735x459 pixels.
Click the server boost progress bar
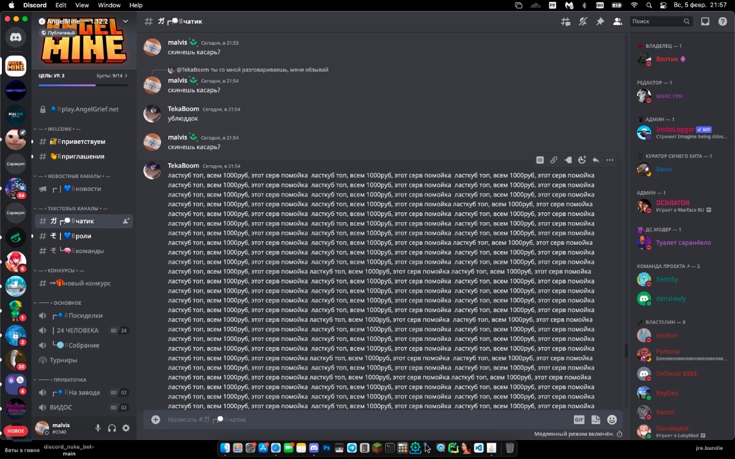[x=83, y=85]
